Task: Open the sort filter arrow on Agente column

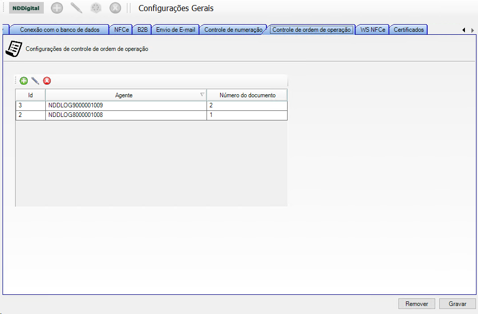Action: tap(202, 95)
